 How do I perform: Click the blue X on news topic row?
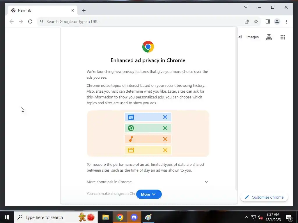click(x=165, y=117)
